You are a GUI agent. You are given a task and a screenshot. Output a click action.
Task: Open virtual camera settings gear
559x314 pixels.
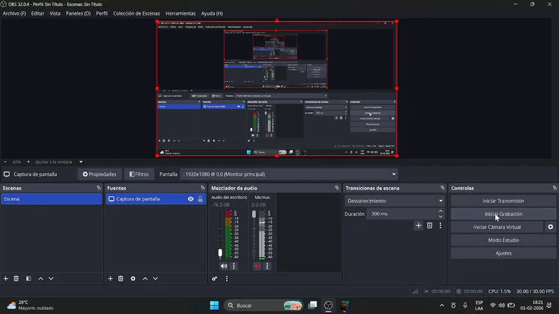pyautogui.click(x=550, y=227)
